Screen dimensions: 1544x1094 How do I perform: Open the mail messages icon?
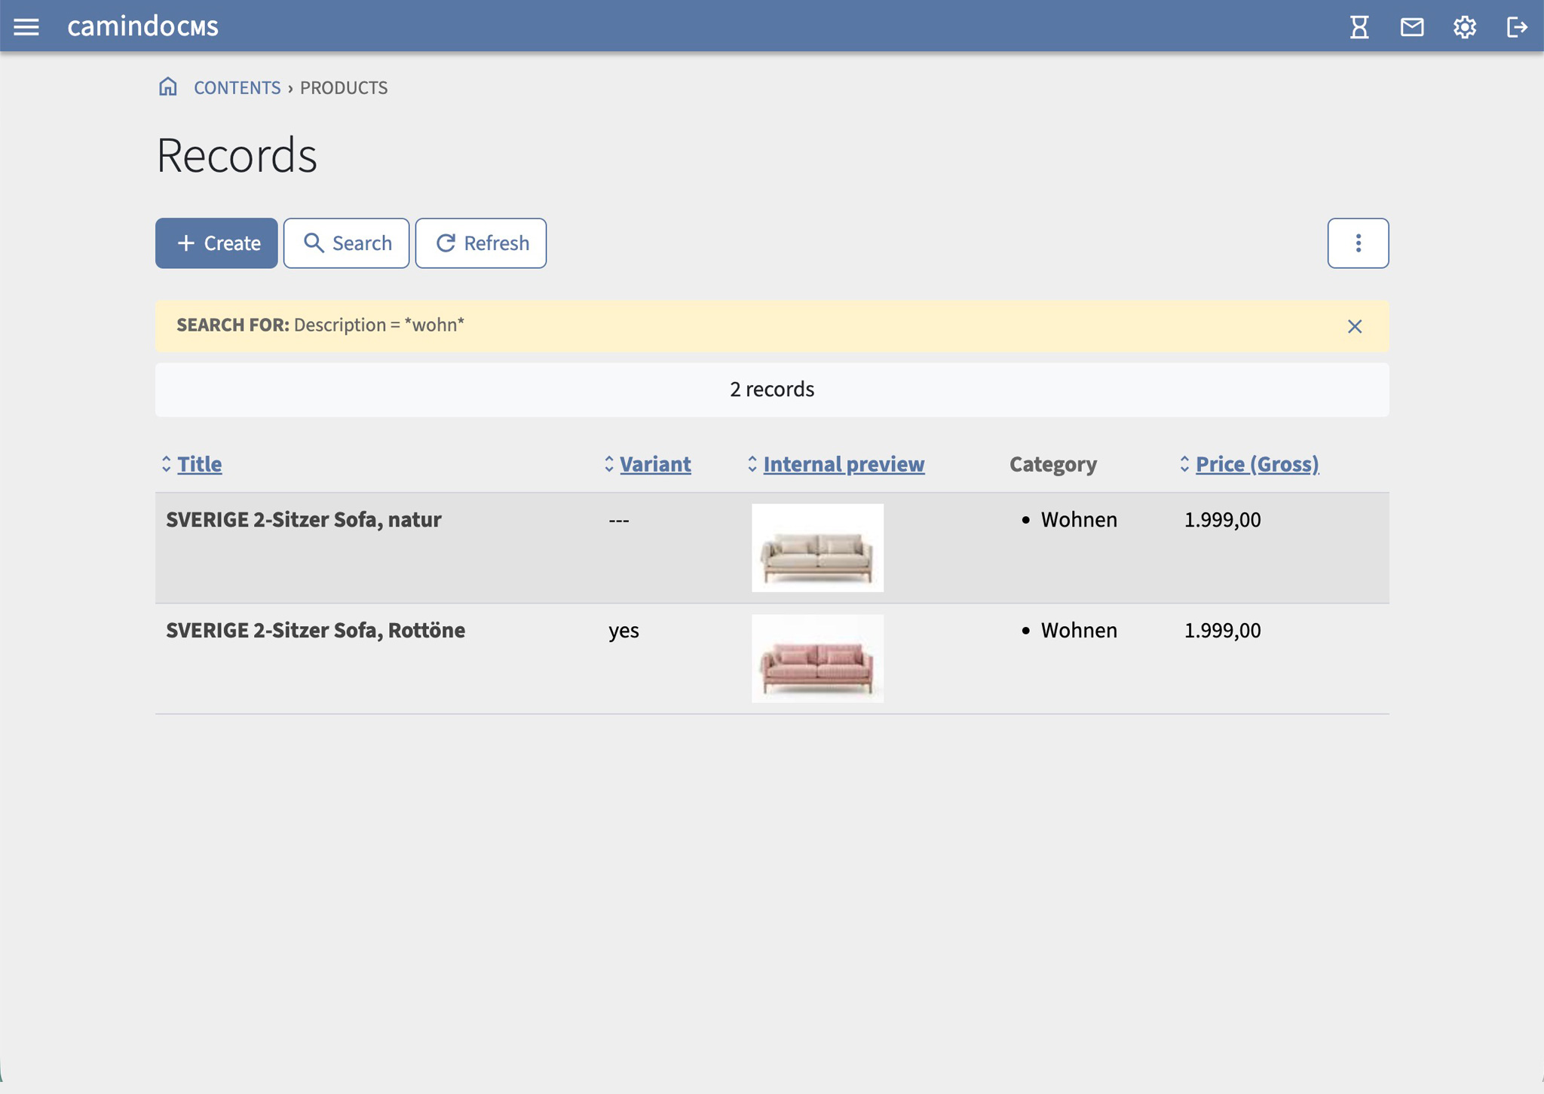click(1412, 27)
